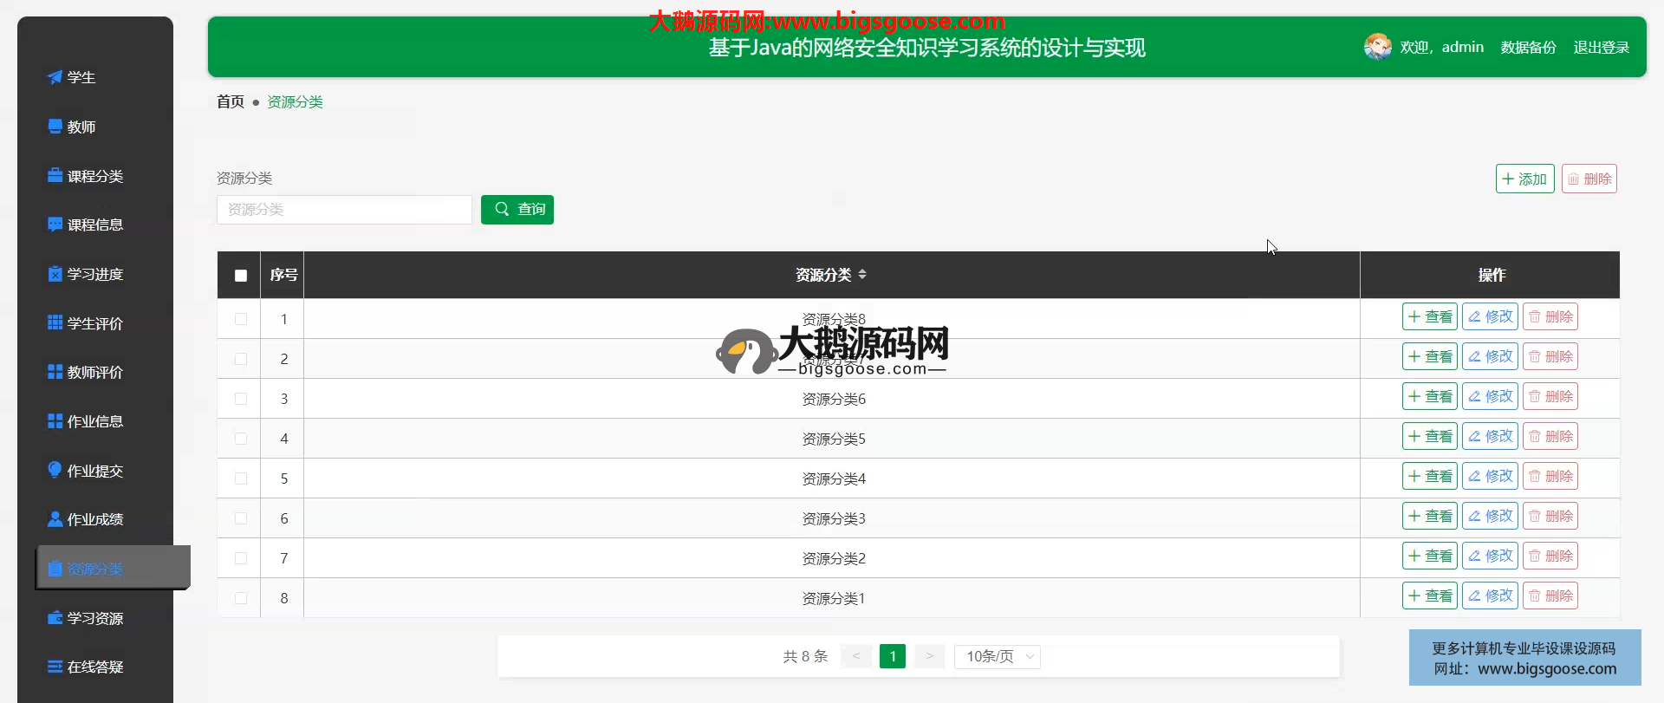
Task: Click the paper plane icon beside 学生
Action: (55, 77)
